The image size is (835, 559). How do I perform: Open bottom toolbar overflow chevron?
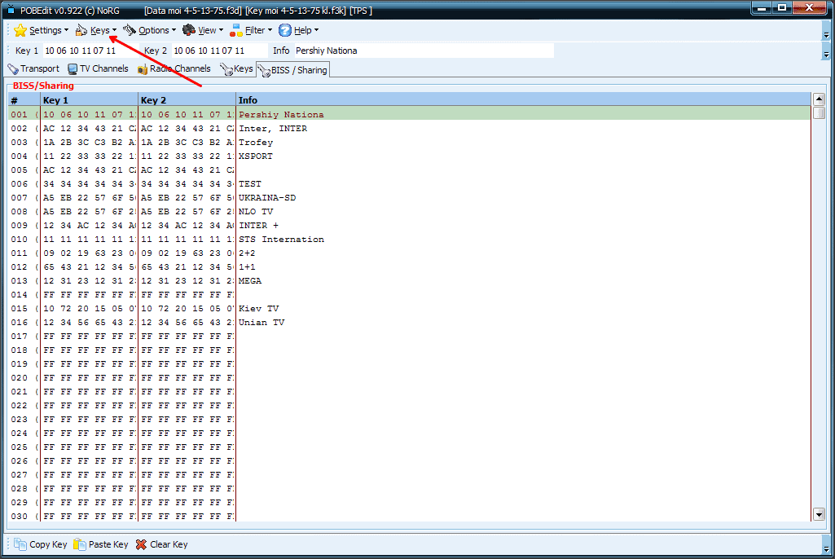[826, 545]
